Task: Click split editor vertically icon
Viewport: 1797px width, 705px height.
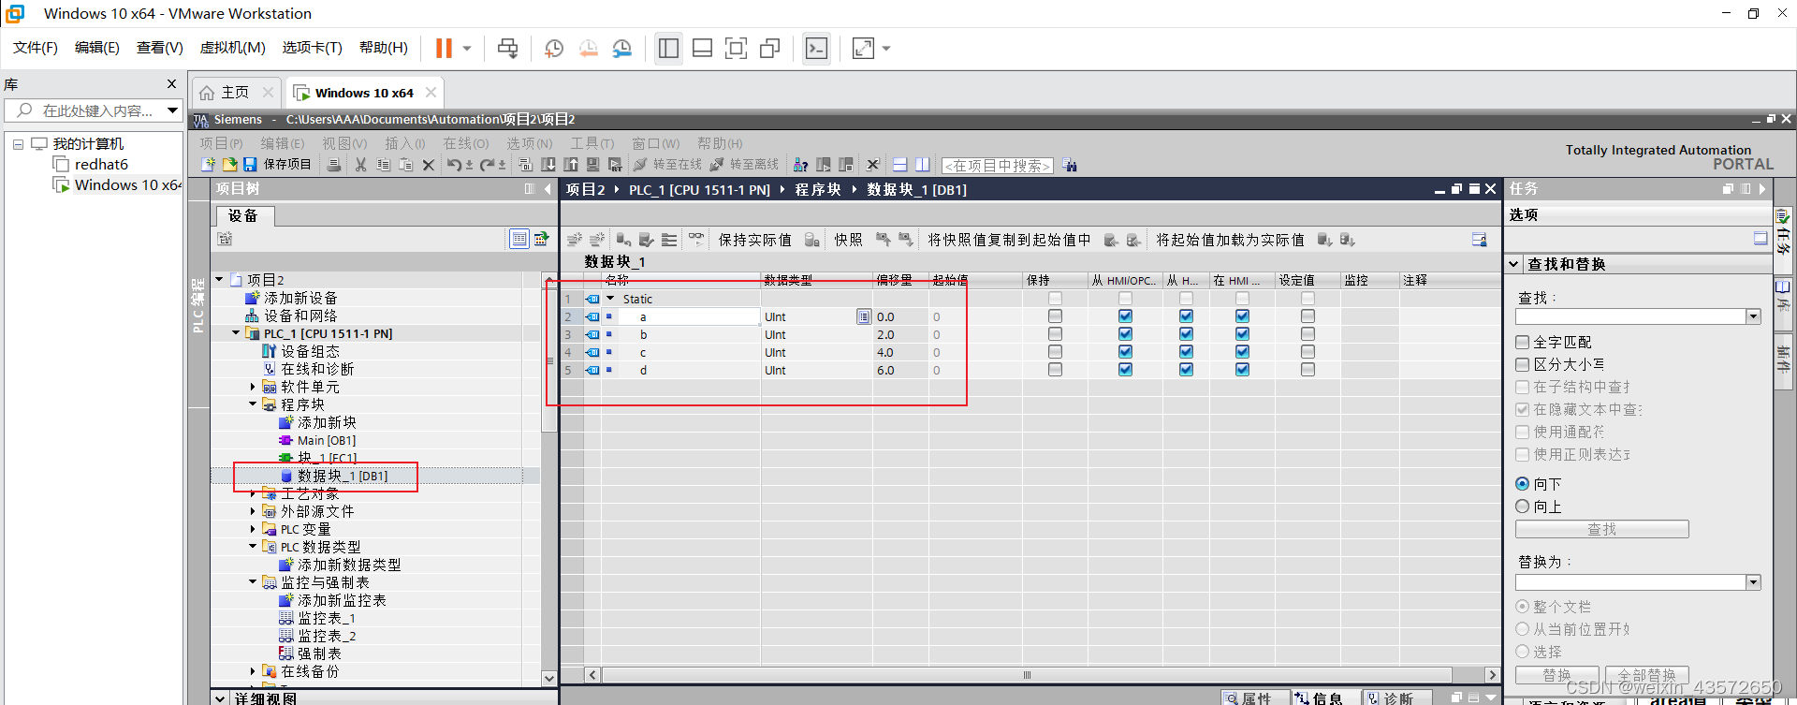Action: (x=923, y=165)
